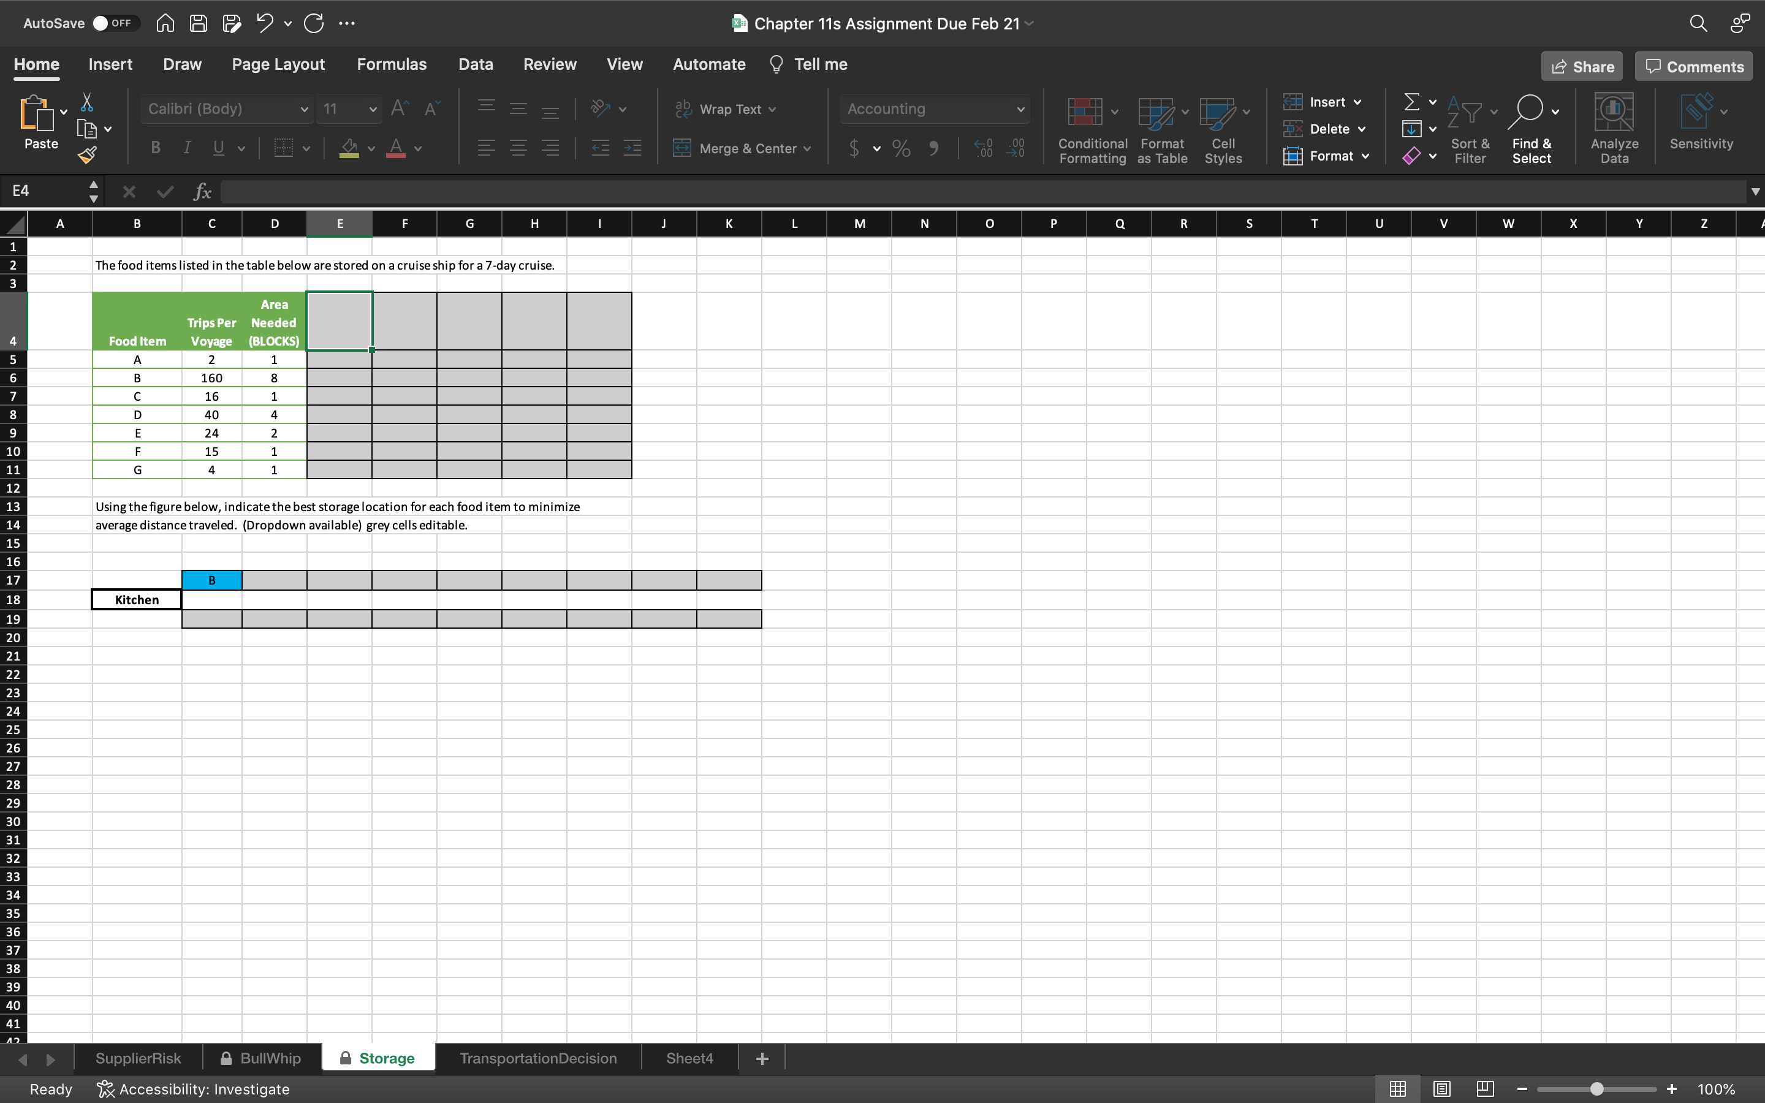Viewport: 1765px width, 1103px height.
Task: Click the AutoSum sigma icon
Action: point(1411,101)
